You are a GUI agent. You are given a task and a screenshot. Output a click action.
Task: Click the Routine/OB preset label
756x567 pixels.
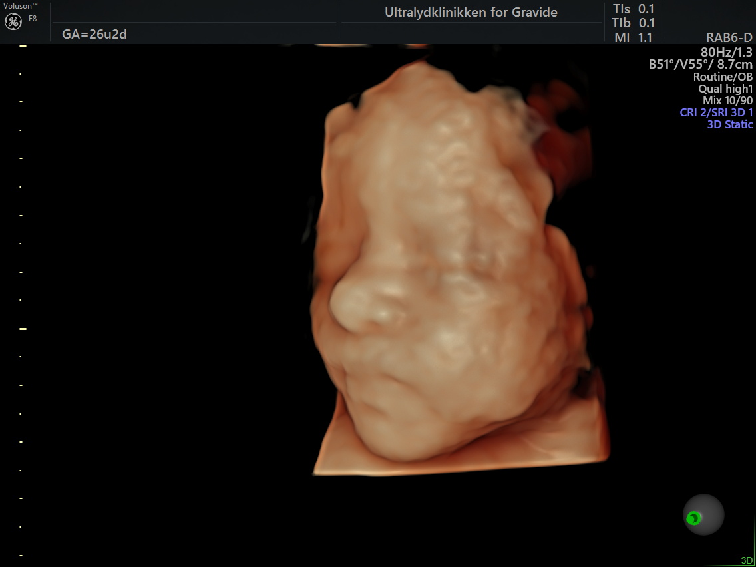pyautogui.click(x=723, y=76)
